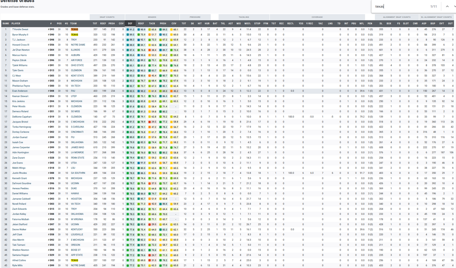Image resolution: width=456 pixels, height=268 pixels.
Task: Sort by MIS% column header
Action: coord(248,23)
